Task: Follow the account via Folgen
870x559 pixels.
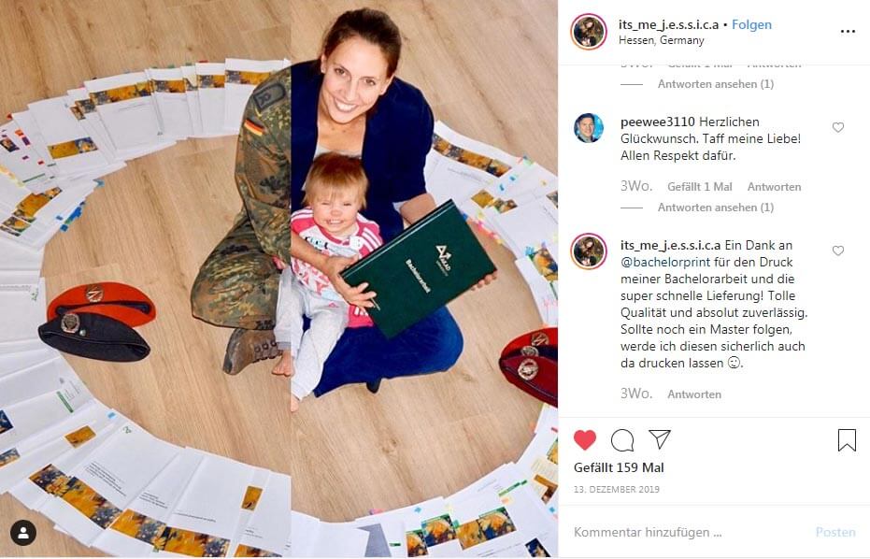Action: coord(751,24)
